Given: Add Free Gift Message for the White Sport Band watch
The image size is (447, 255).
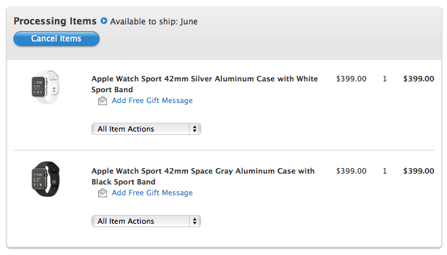Looking at the screenshot, I should 152,100.
